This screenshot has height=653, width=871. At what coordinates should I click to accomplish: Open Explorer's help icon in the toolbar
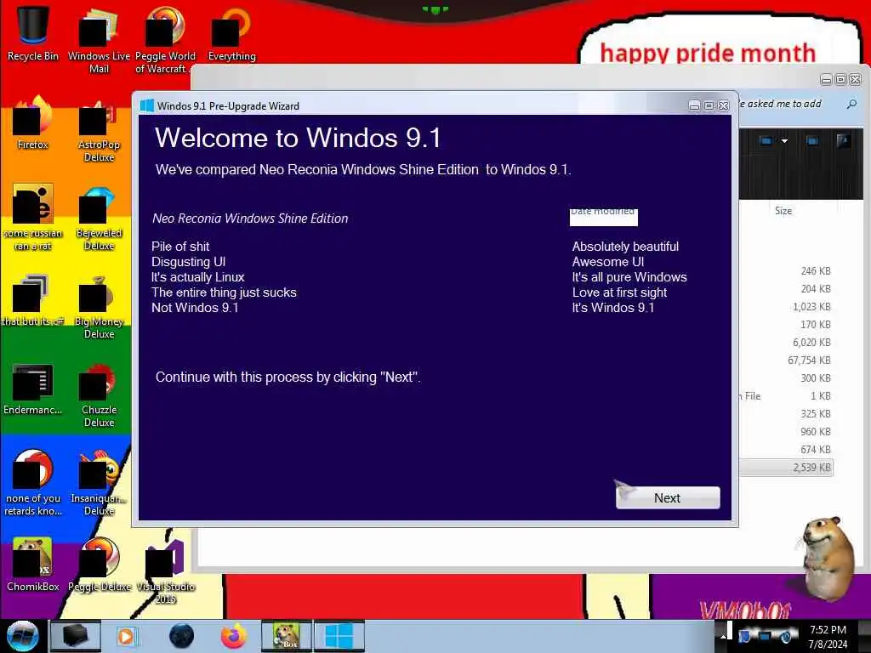click(x=843, y=141)
